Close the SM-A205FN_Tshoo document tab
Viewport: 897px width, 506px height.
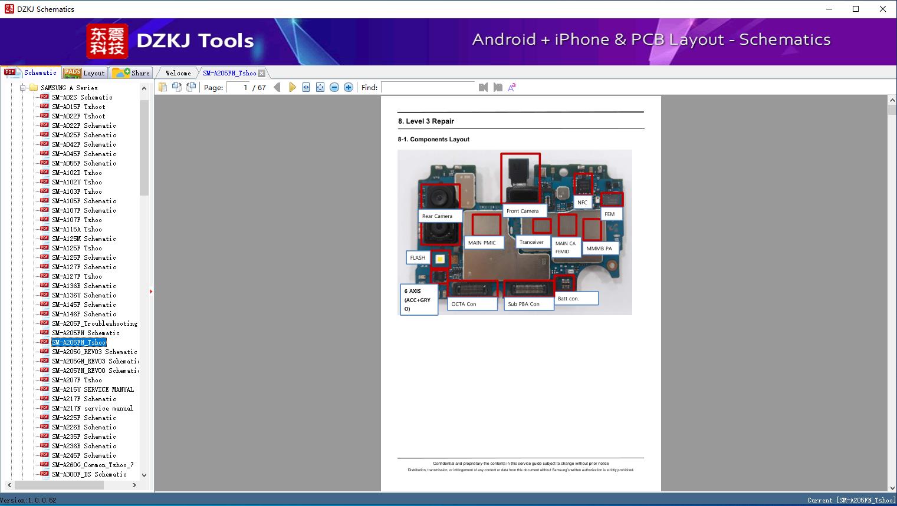point(262,73)
